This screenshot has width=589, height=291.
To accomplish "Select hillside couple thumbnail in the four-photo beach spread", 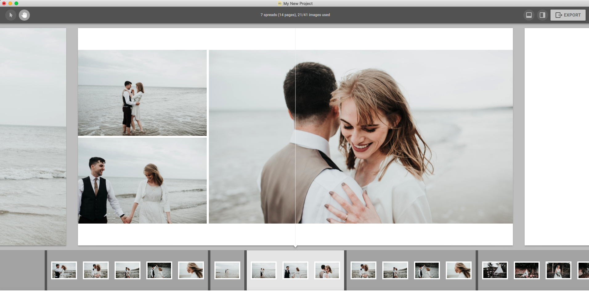I will (x=395, y=270).
